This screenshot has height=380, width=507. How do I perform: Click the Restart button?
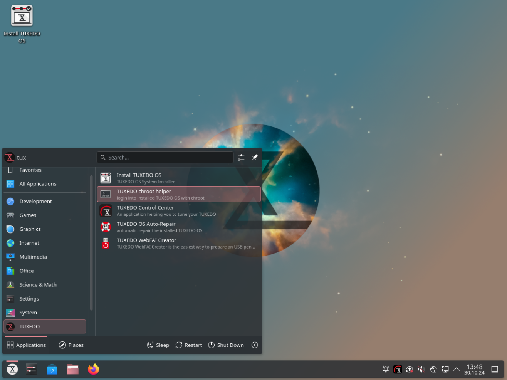pyautogui.click(x=189, y=345)
